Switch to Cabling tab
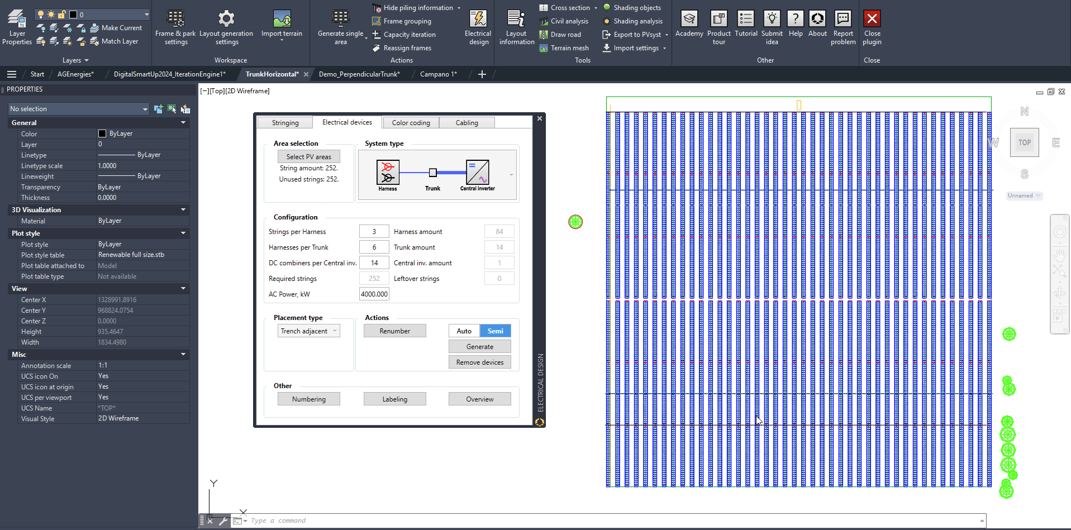Viewport: 1071px width, 530px height. point(467,123)
